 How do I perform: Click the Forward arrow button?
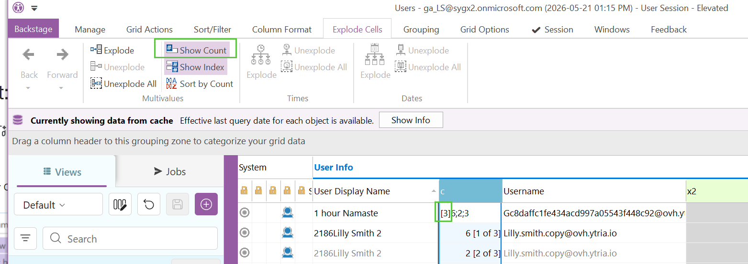point(62,55)
